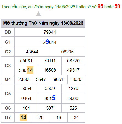Click G5 number 5054
Image resolution: width=122 pixels, height=124 pixels.
point(26,88)
